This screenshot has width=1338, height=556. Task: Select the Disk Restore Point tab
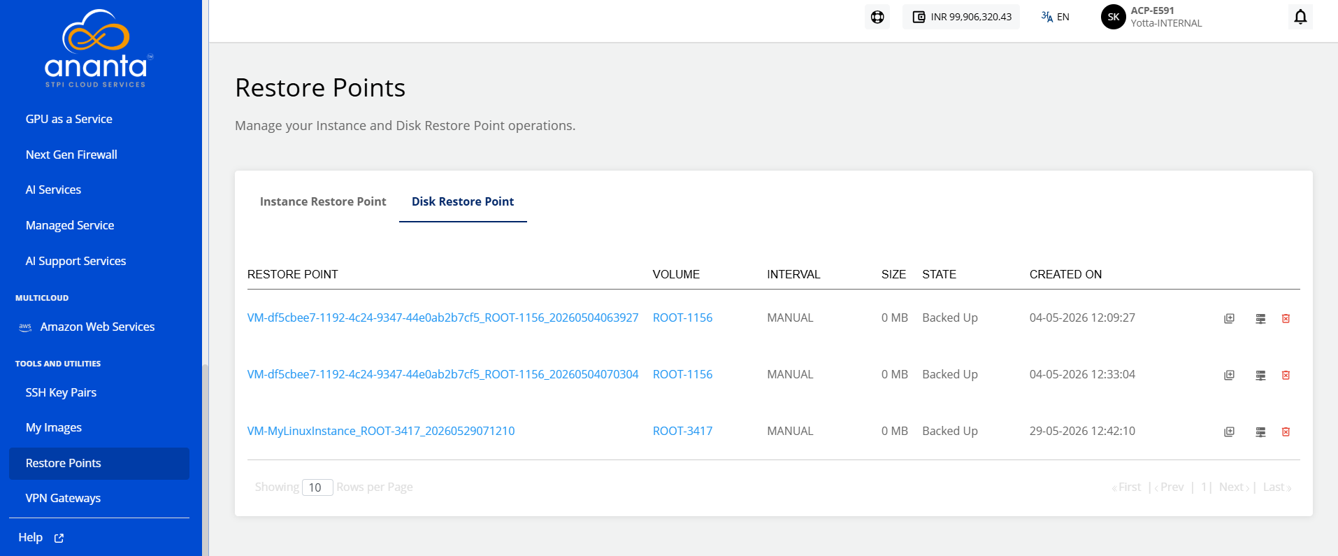(463, 201)
